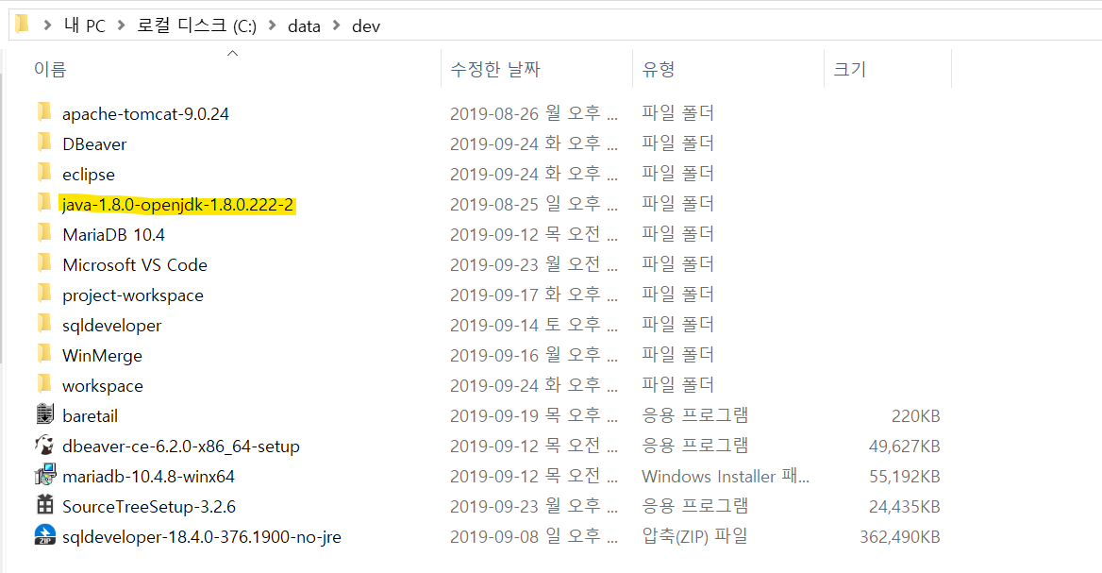Sort by 수정한 날짜 column header
The image size is (1102, 573).
click(495, 69)
